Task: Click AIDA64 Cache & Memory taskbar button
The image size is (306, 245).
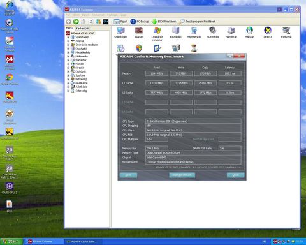Action: tap(84, 242)
